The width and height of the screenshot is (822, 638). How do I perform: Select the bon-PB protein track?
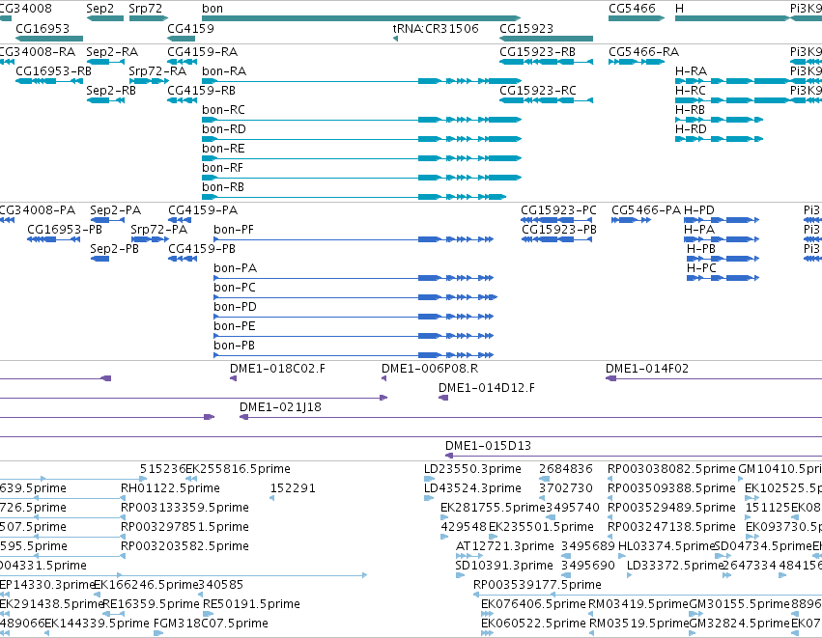point(354,355)
